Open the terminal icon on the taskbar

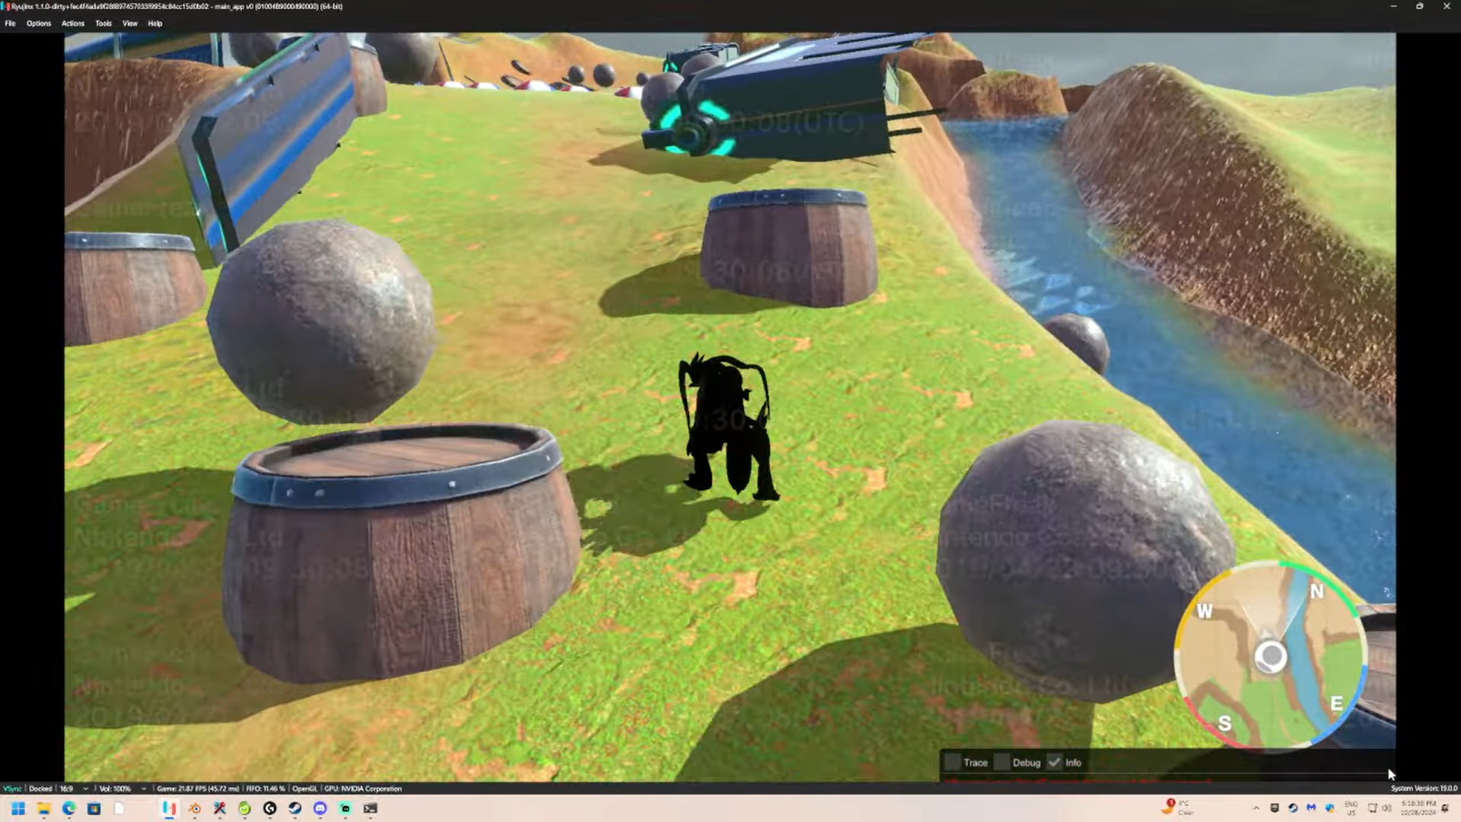[370, 808]
